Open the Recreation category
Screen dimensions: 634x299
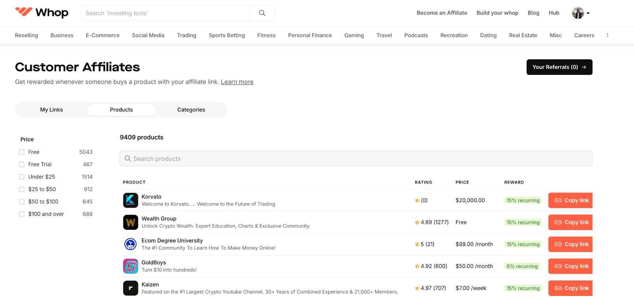tap(454, 35)
